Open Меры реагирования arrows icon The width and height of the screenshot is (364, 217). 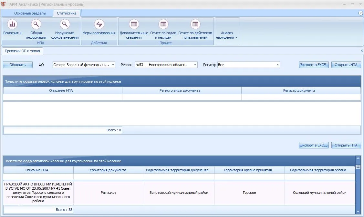pyautogui.click(x=99, y=24)
